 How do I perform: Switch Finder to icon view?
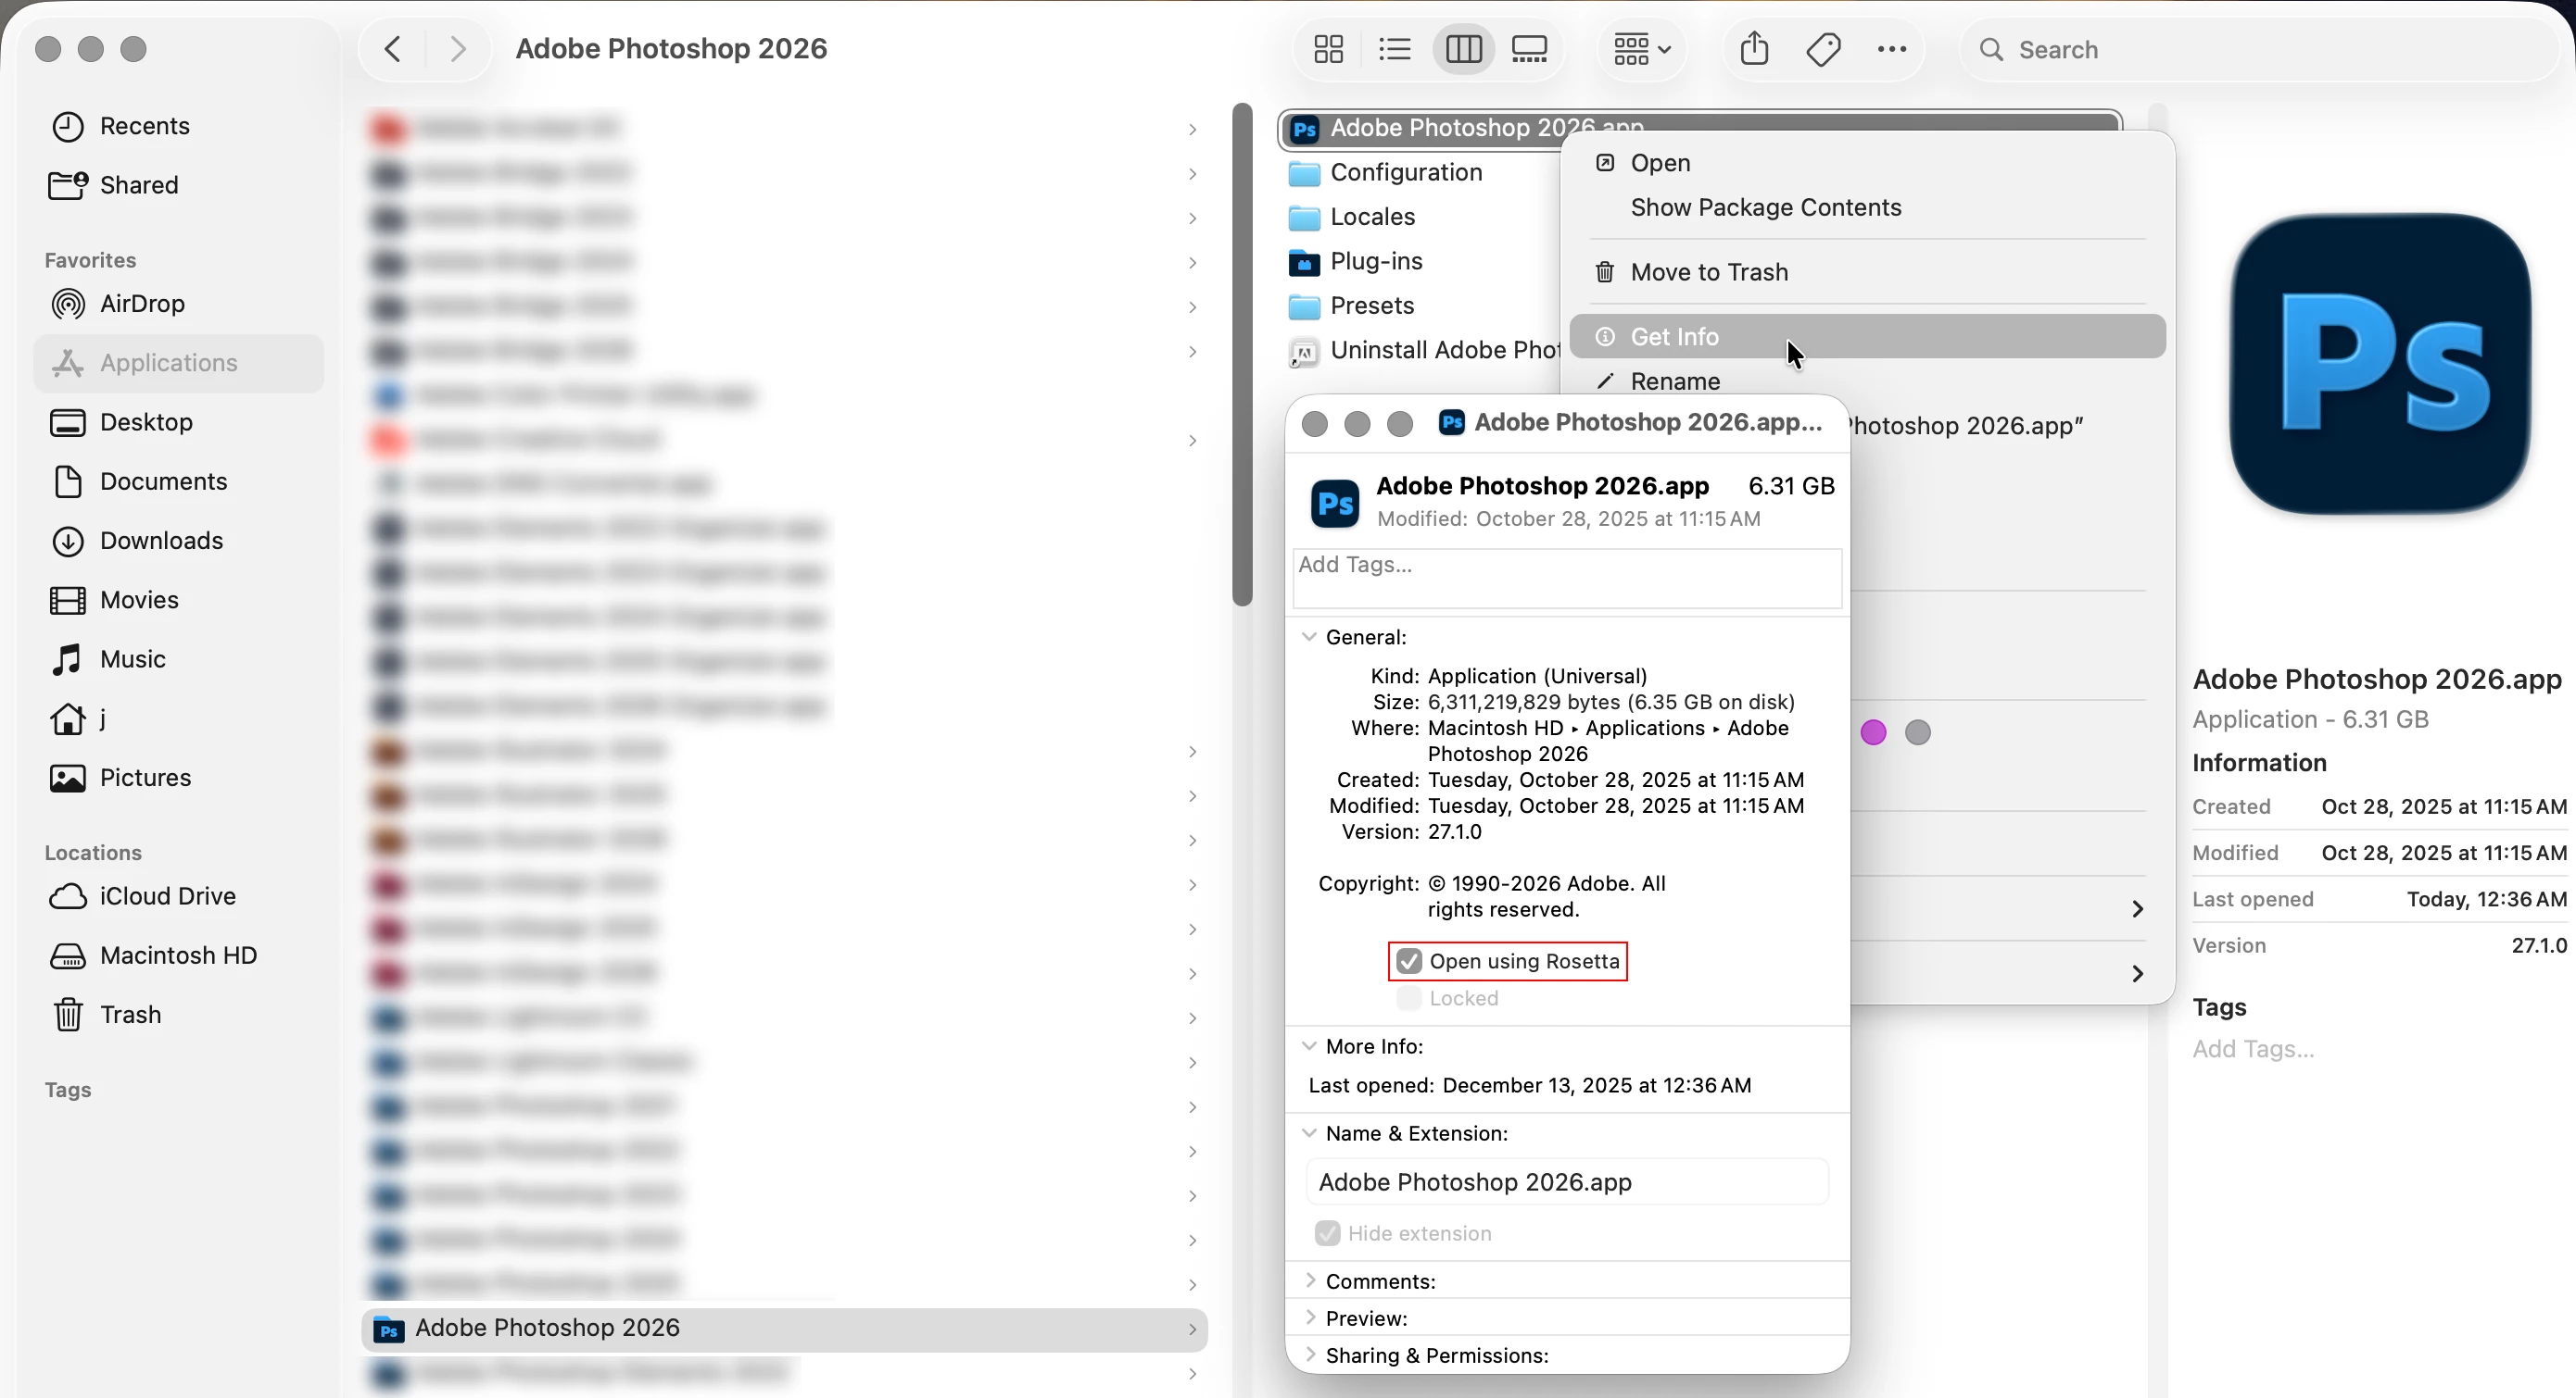[x=1328, y=49]
